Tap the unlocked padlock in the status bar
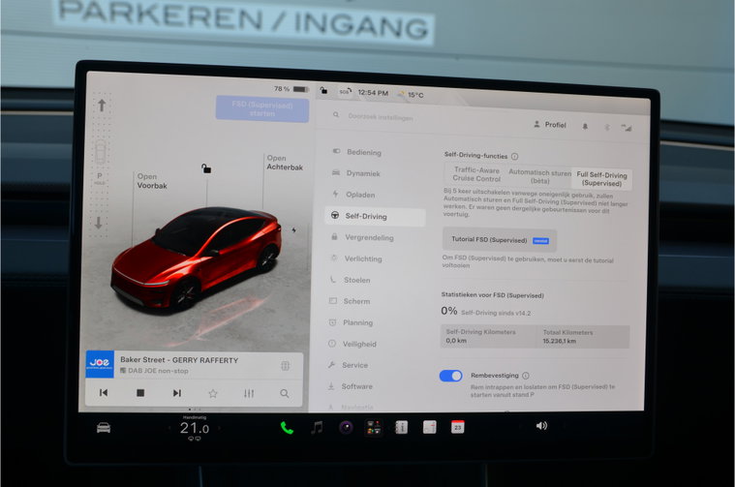Image resolution: width=735 pixels, height=487 pixels. pos(323,90)
